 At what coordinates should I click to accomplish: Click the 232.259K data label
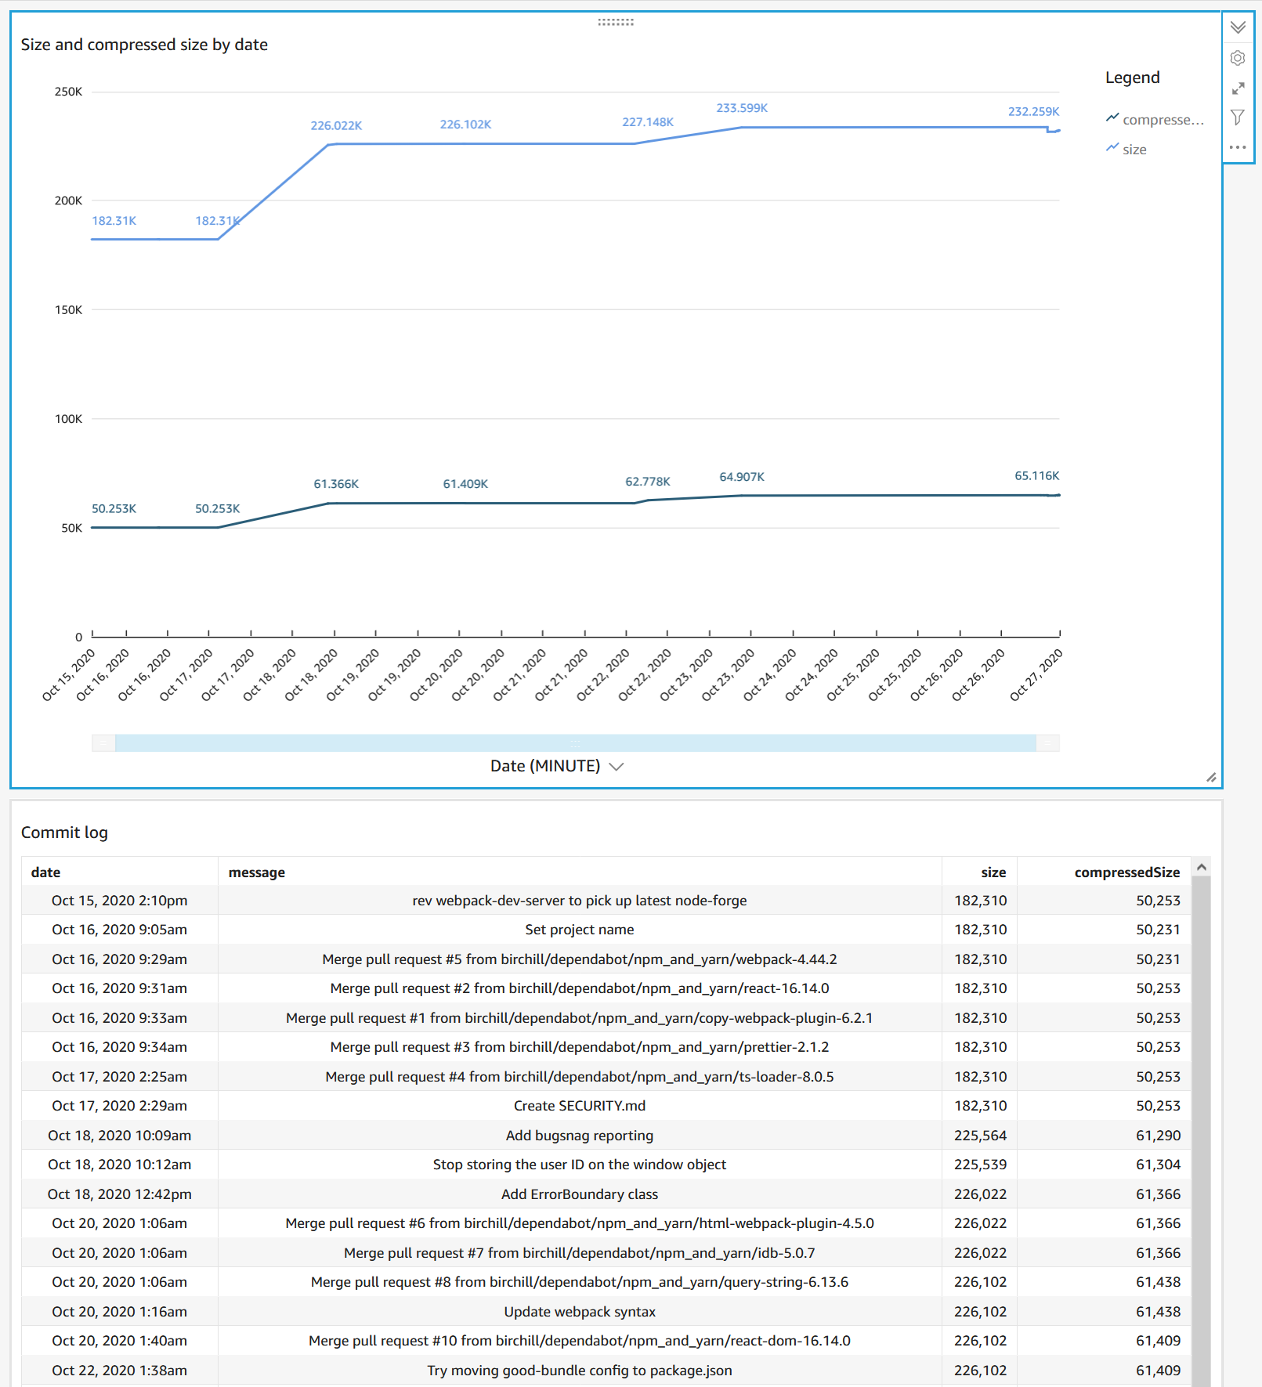point(1033,111)
